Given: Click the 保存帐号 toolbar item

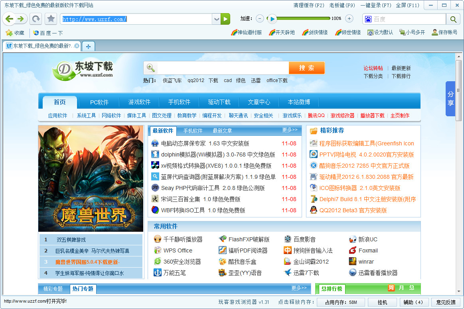Looking at the screenshot, I should (444, 33).
